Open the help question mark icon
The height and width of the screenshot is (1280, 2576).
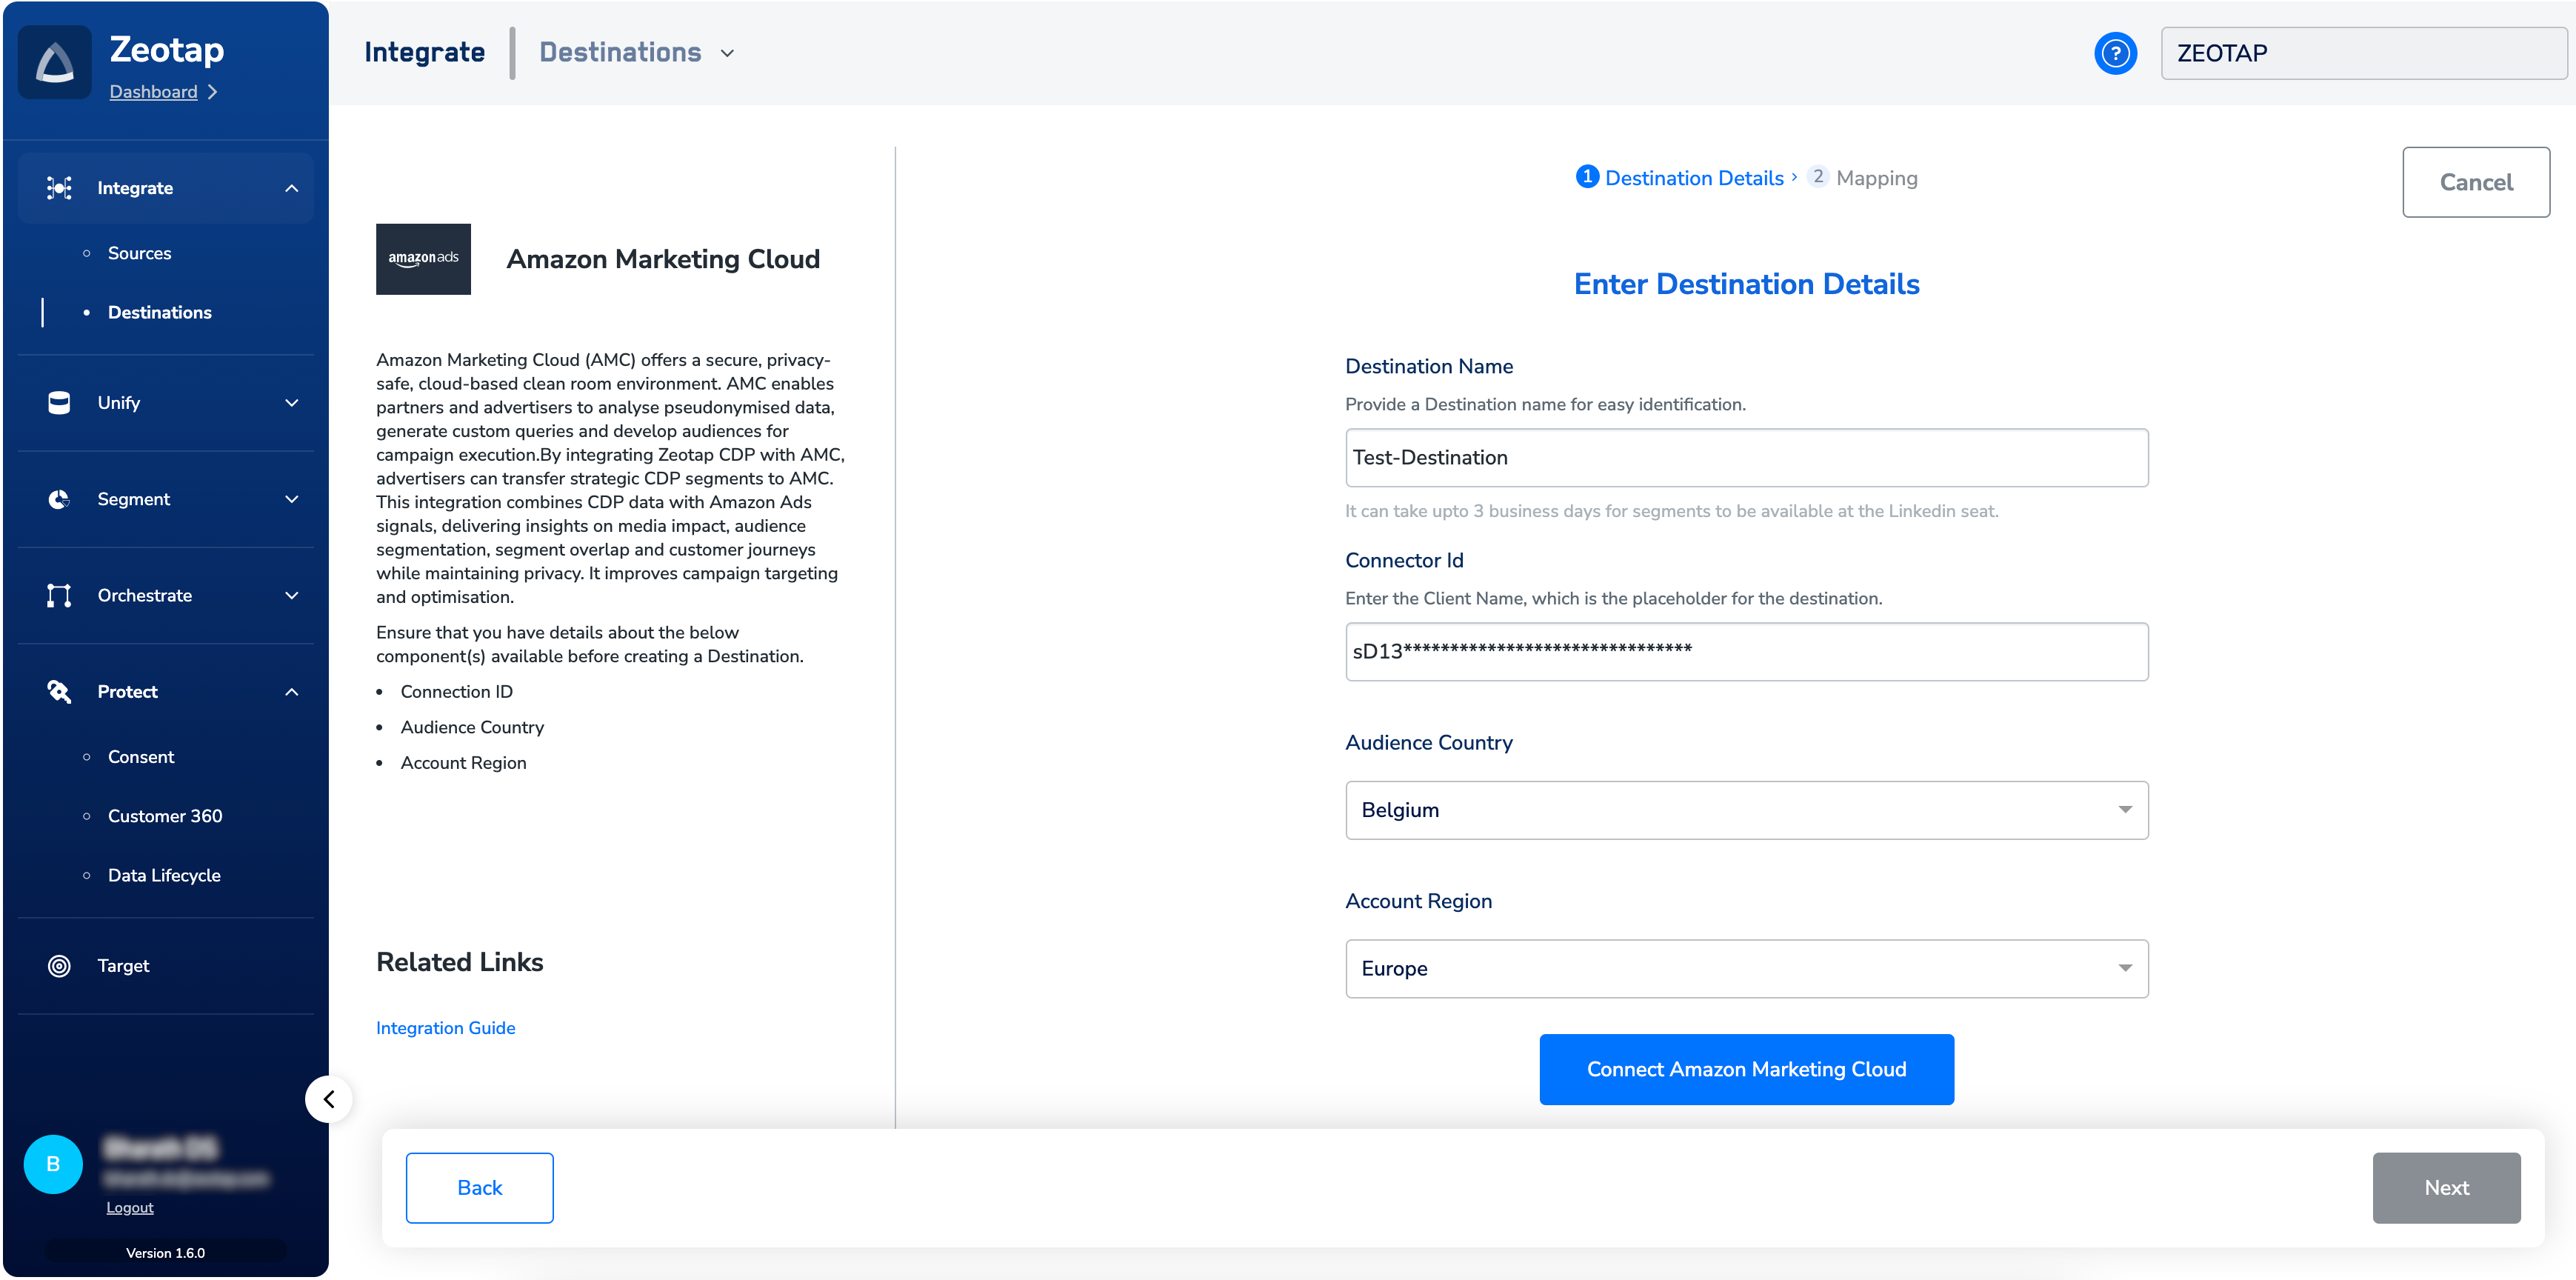[2115, 53]
